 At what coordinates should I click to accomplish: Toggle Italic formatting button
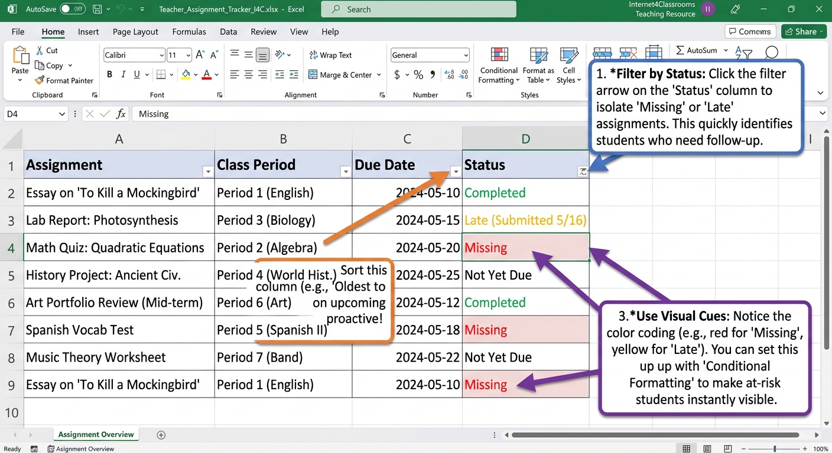(123, 74)
